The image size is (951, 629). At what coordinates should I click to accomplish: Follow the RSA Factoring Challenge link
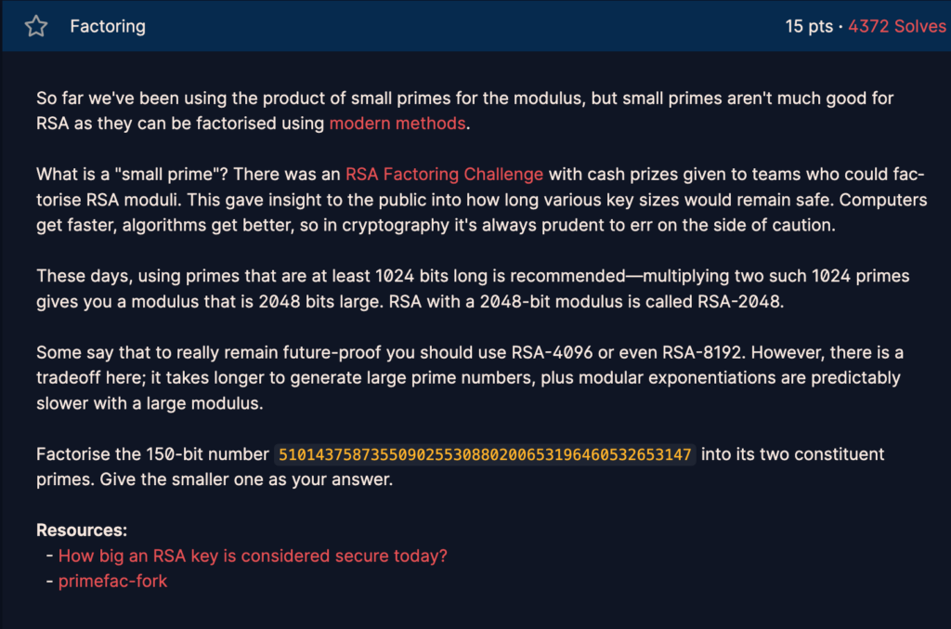point(444,174)
